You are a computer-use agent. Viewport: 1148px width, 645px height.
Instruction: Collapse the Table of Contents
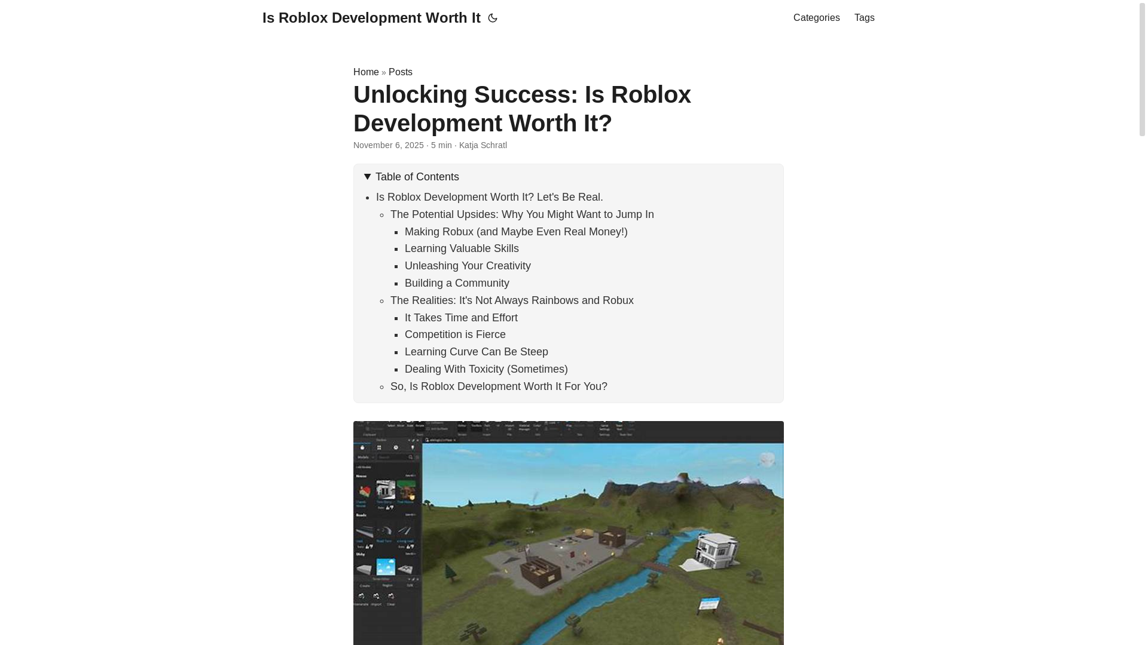411,177
